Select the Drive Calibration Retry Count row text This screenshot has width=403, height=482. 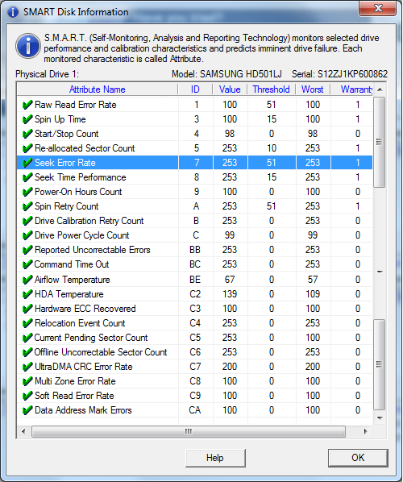[89, 221]
